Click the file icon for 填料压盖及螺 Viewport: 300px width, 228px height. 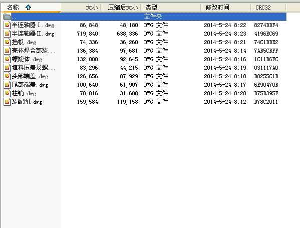(x=7, y=68)
